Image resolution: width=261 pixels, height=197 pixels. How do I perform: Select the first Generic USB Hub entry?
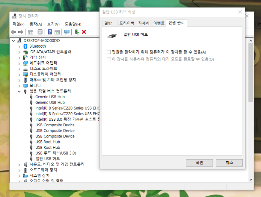click(50, 97)
